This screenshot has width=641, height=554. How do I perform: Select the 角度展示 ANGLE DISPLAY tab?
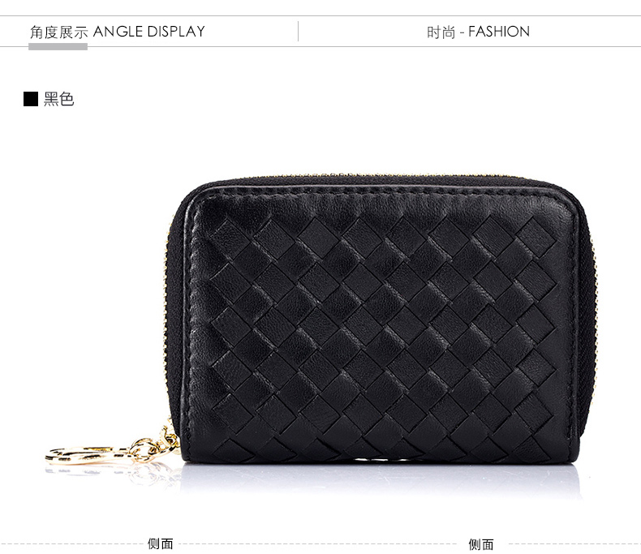coord(118,32)
